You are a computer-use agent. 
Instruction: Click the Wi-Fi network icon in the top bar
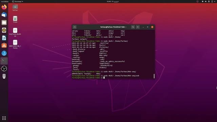coord(202,1)
